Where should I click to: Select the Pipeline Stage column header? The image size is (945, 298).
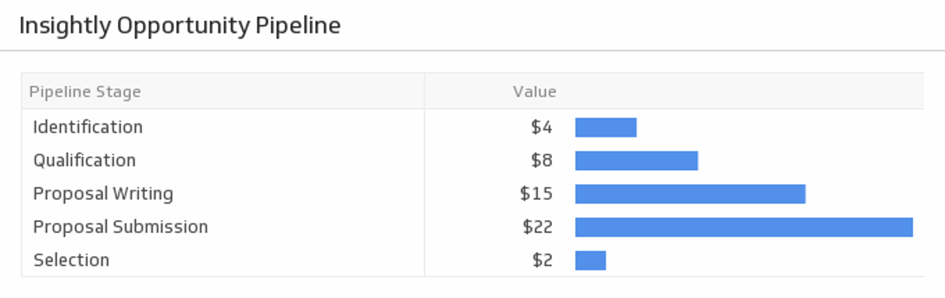[x=85, y=92]
